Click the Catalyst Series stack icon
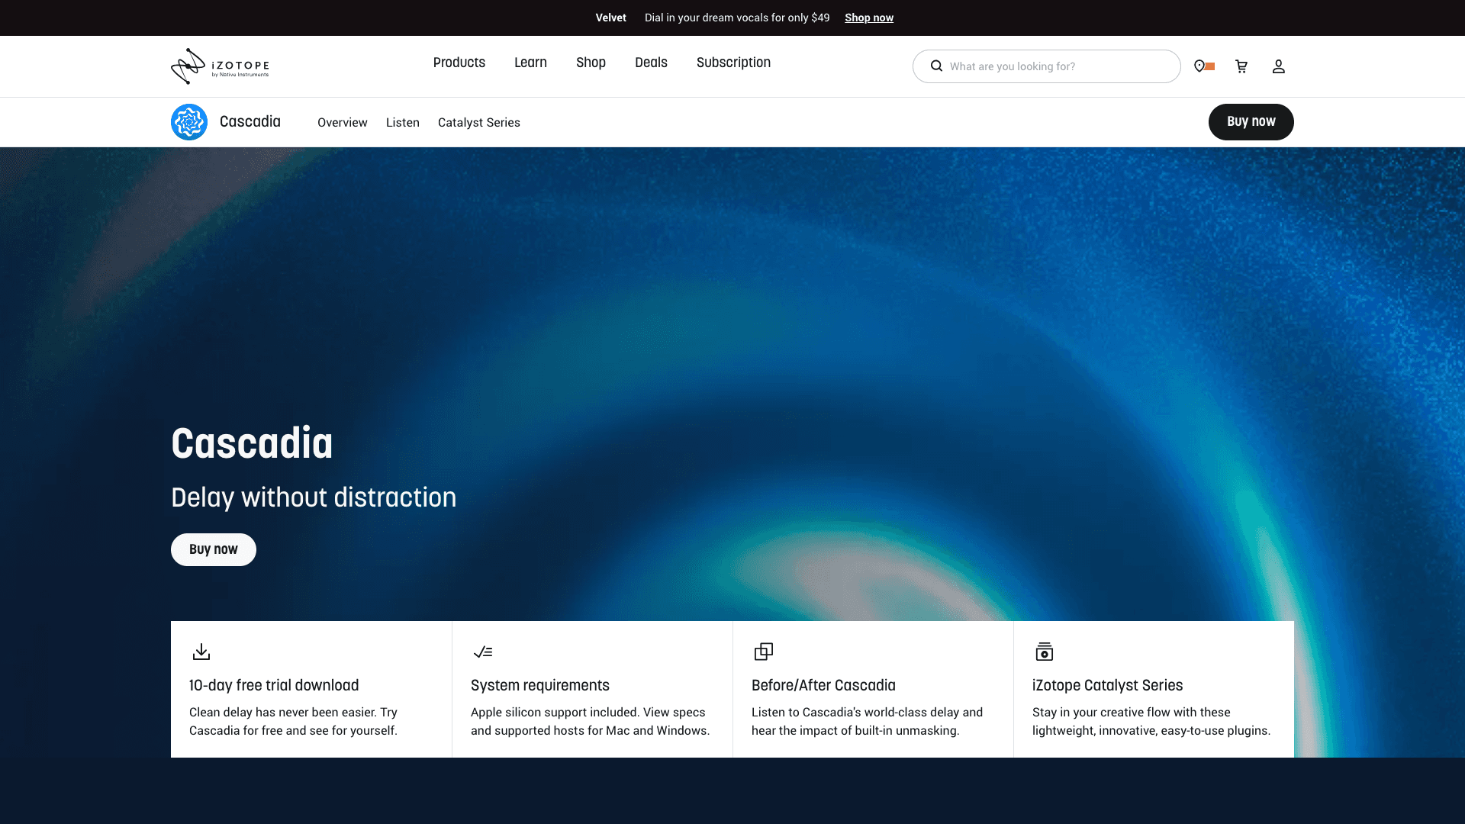This screenshot has width=1465, height=824. pyautogui.click(x=1045, y=652)
